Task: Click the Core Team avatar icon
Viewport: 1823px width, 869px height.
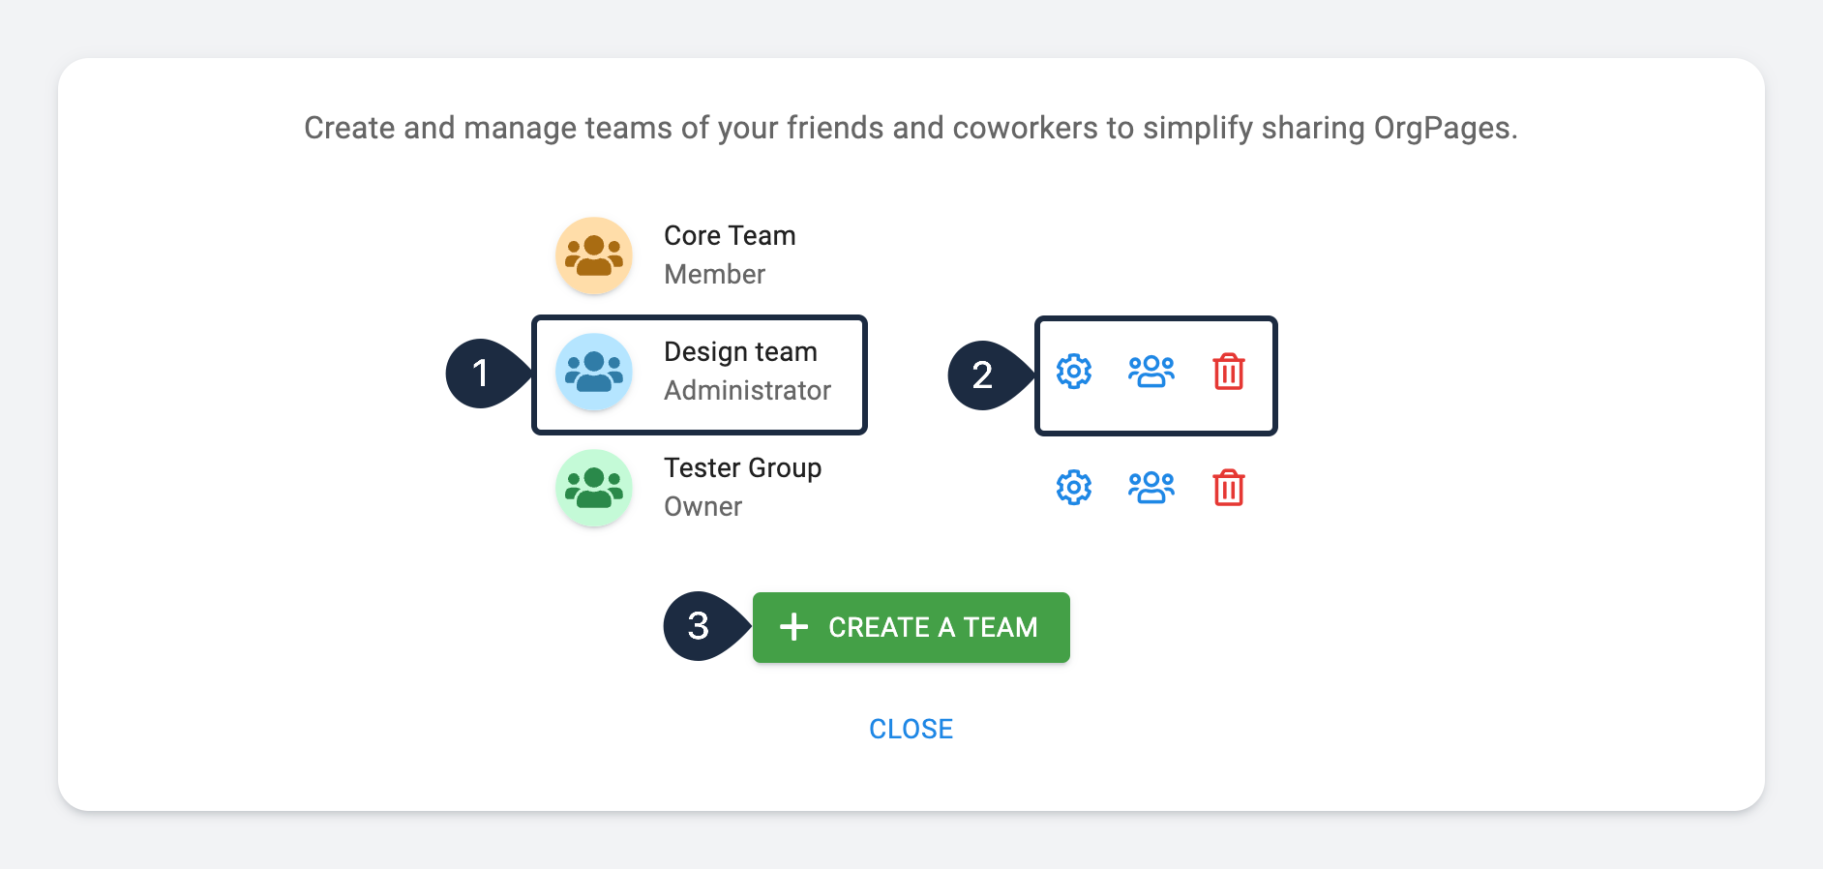Action: pyautogui.click(x=594, y=255)
